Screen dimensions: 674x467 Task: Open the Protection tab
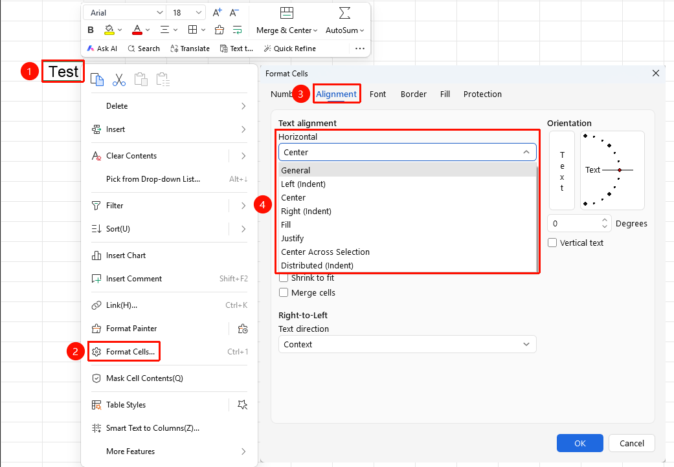pyautogui.click(x=482, y=94)
